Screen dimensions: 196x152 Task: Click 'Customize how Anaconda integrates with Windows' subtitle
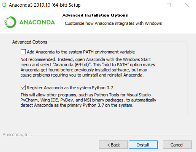[x=113, y=23]
